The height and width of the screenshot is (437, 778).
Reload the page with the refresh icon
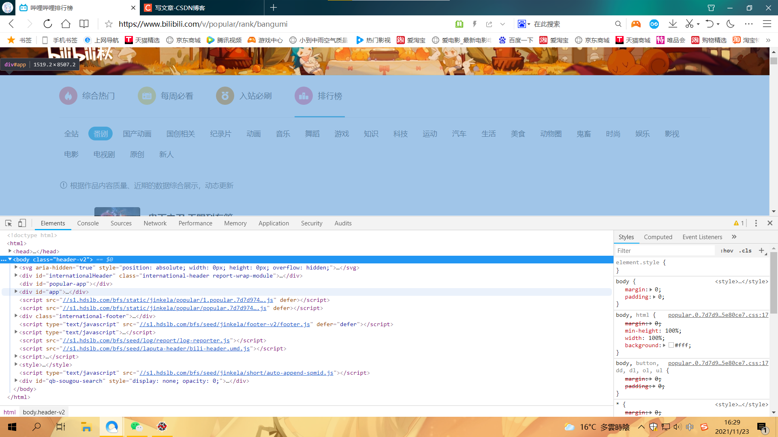pos(48,24)
